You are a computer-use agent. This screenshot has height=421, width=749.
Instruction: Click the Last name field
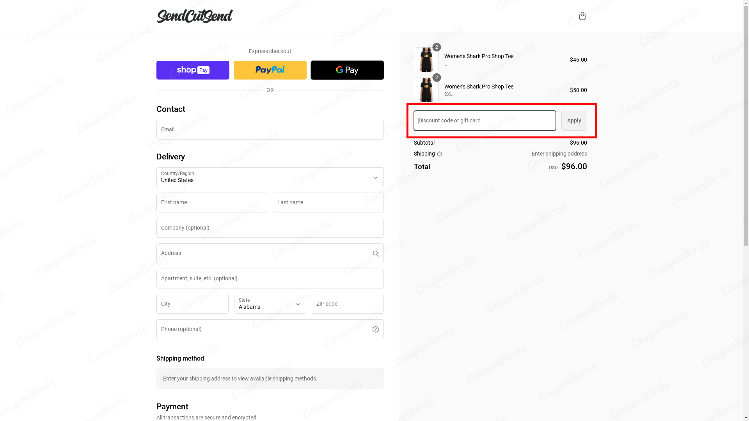(x=328, y=202)
